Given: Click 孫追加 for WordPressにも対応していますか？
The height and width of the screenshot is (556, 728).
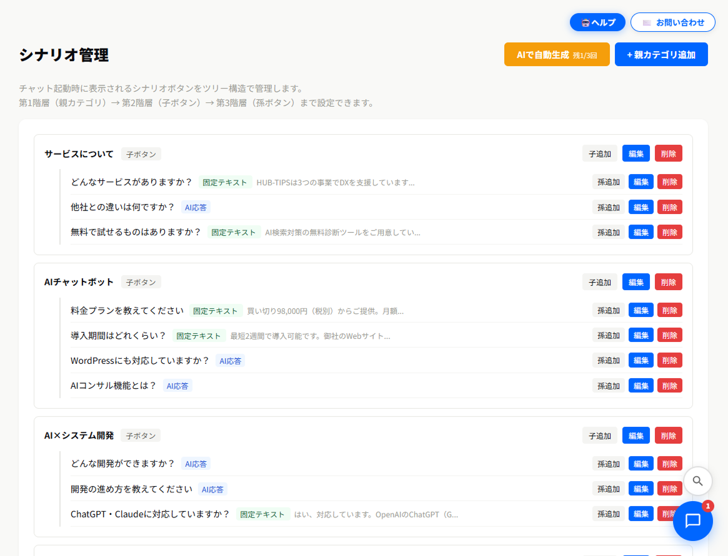Looking at the screenshot, I should tap(608, 361).
